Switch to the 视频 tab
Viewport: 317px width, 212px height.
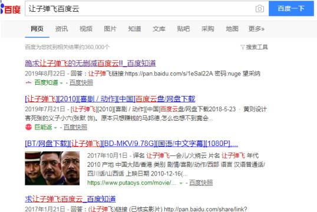(86, 29)
